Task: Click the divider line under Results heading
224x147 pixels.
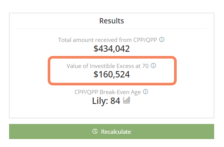Action: (111, 29)
